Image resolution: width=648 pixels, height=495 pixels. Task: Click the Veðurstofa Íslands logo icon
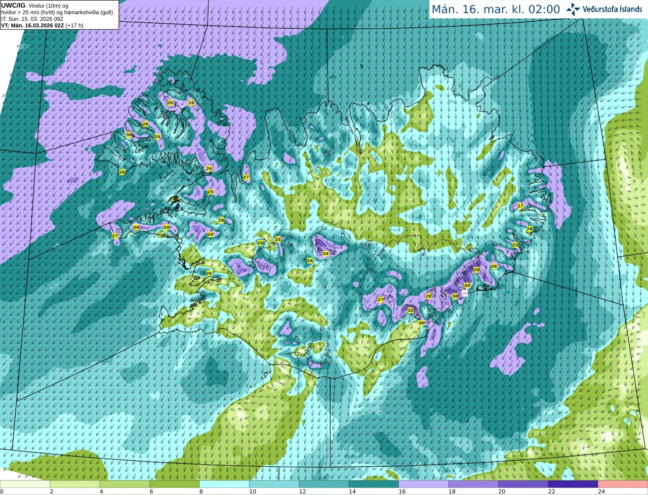(573, 9)
